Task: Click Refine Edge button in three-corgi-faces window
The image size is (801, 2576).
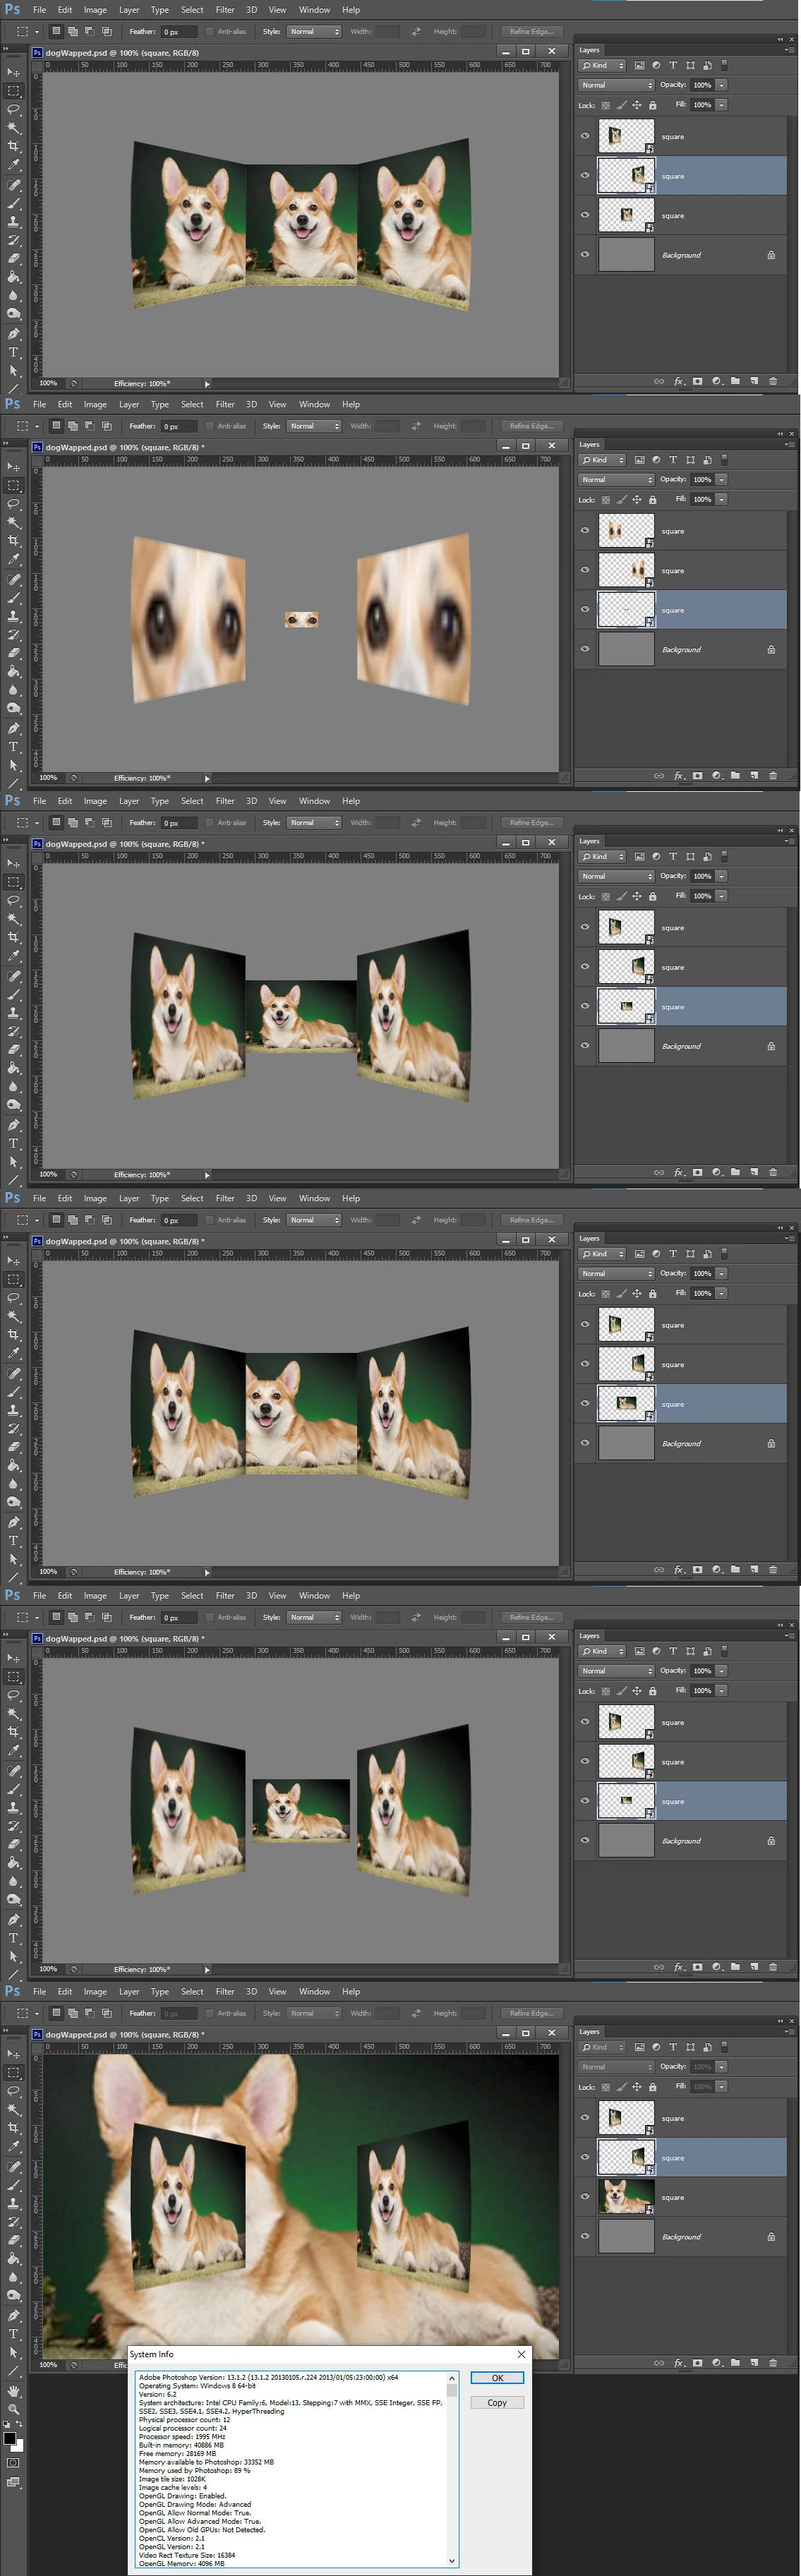Action: (531, 32)
